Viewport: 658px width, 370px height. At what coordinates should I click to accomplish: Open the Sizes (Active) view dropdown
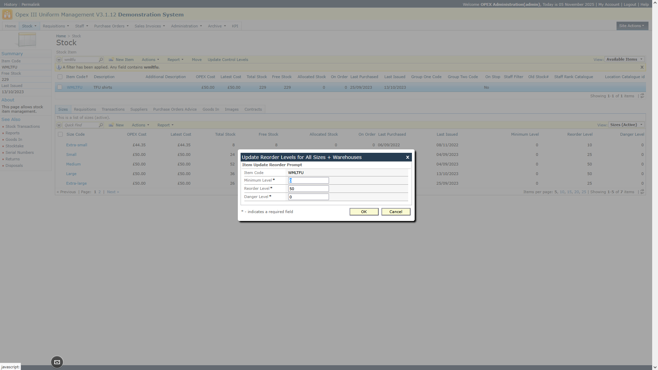coord(626,125)
